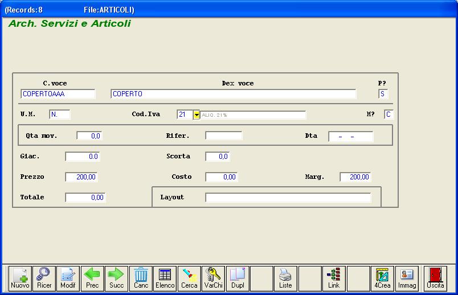Screen dimensions: 458x295
Task: Click the File:ARTICOLI title text
Action: tap(109, 10)
